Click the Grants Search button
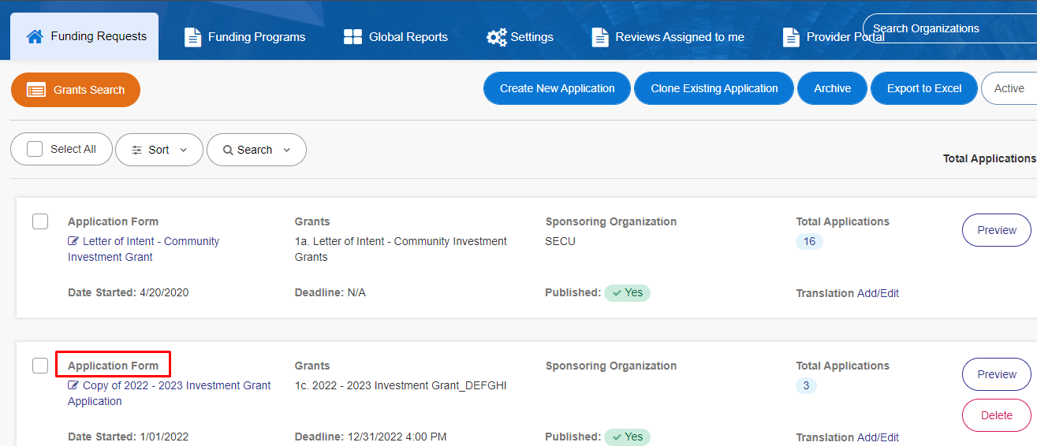Screen dimensions: 1037x446 pyautogui.click(x=76, y=90)
